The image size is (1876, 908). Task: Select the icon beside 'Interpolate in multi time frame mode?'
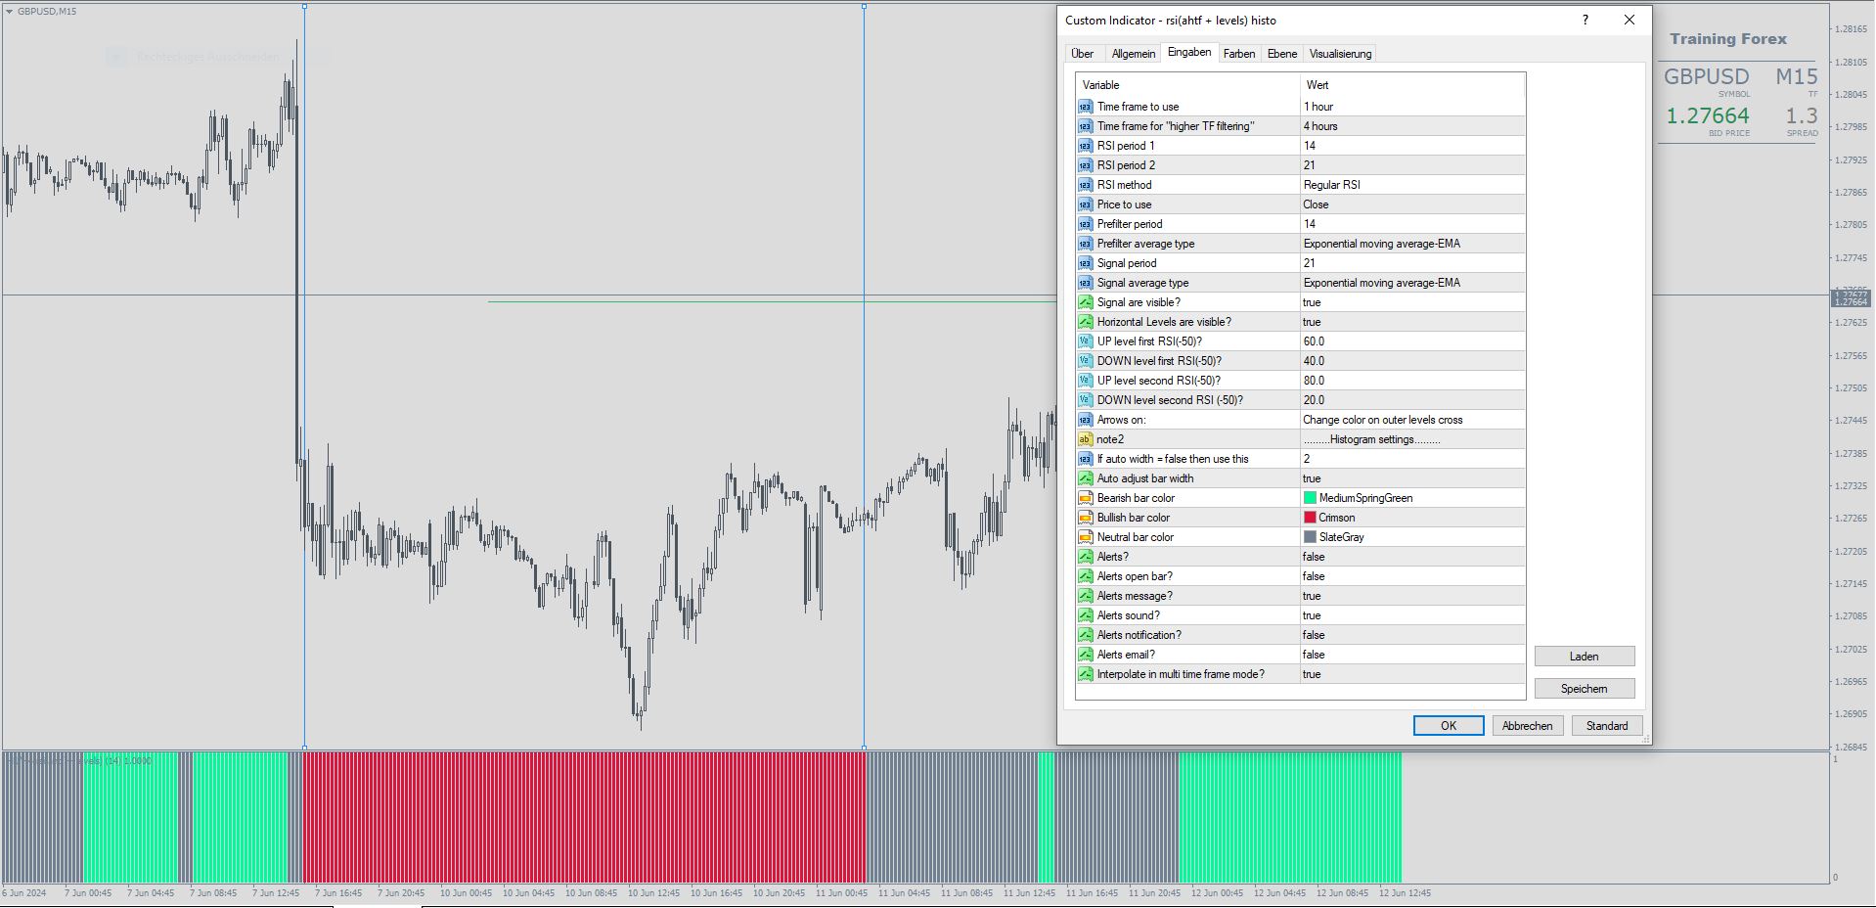1085,674
